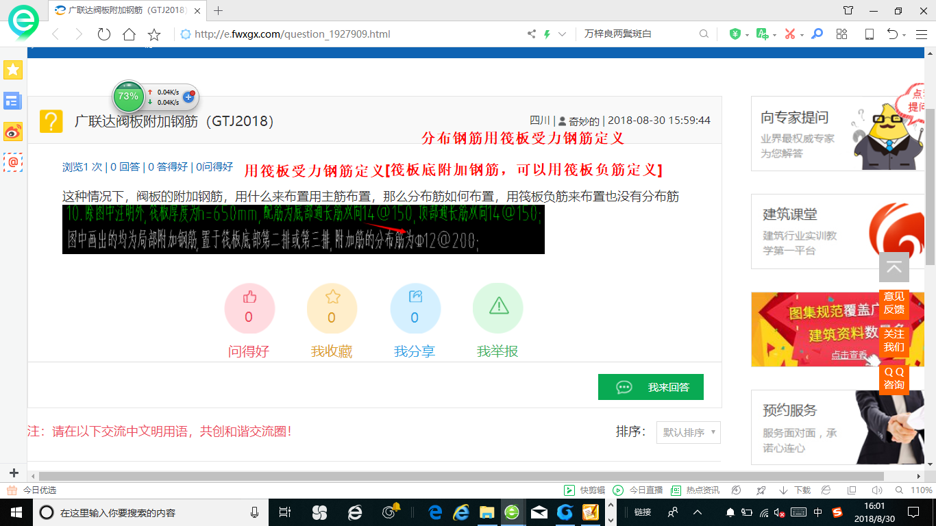Click the red scissors screenshot tool
Viewport: 936px width, 526px height.
coord(789,34)
